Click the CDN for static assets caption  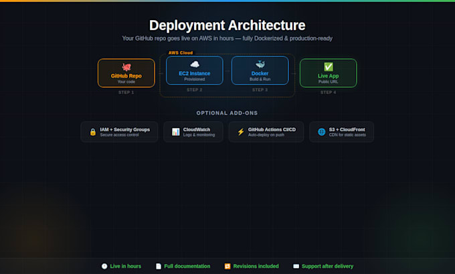pos(347,135)
